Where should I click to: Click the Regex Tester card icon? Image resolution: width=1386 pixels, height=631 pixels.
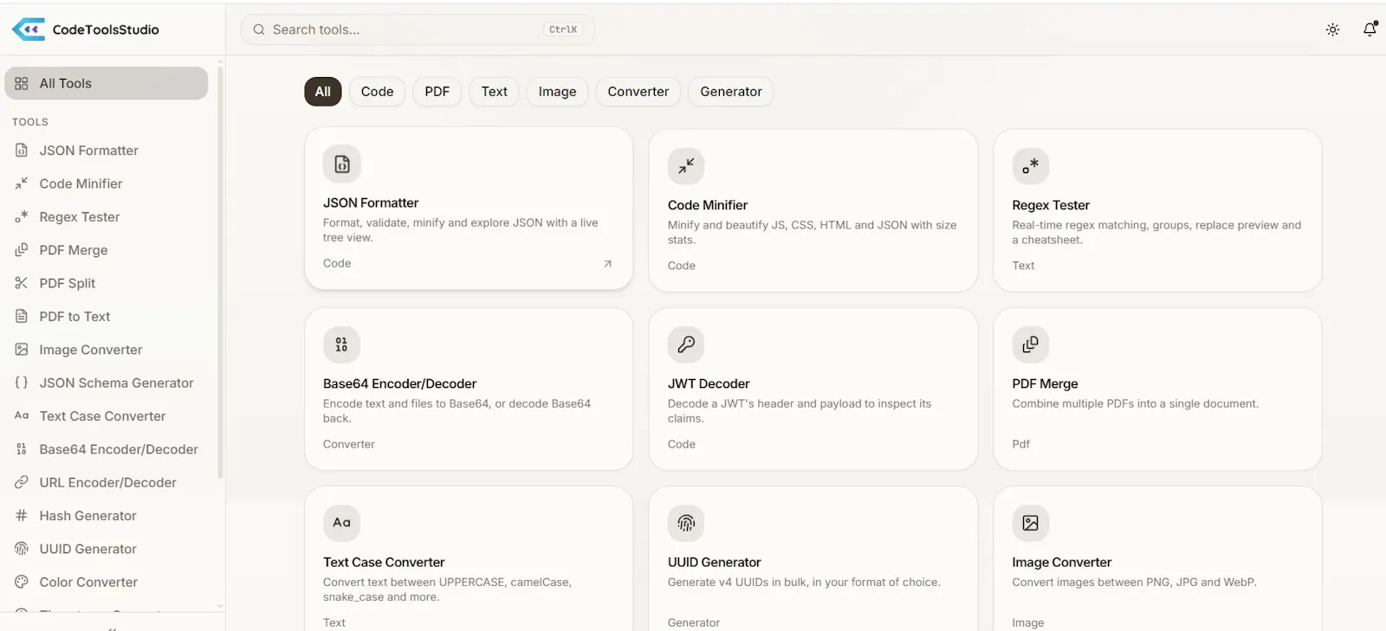coord(1031,166)
